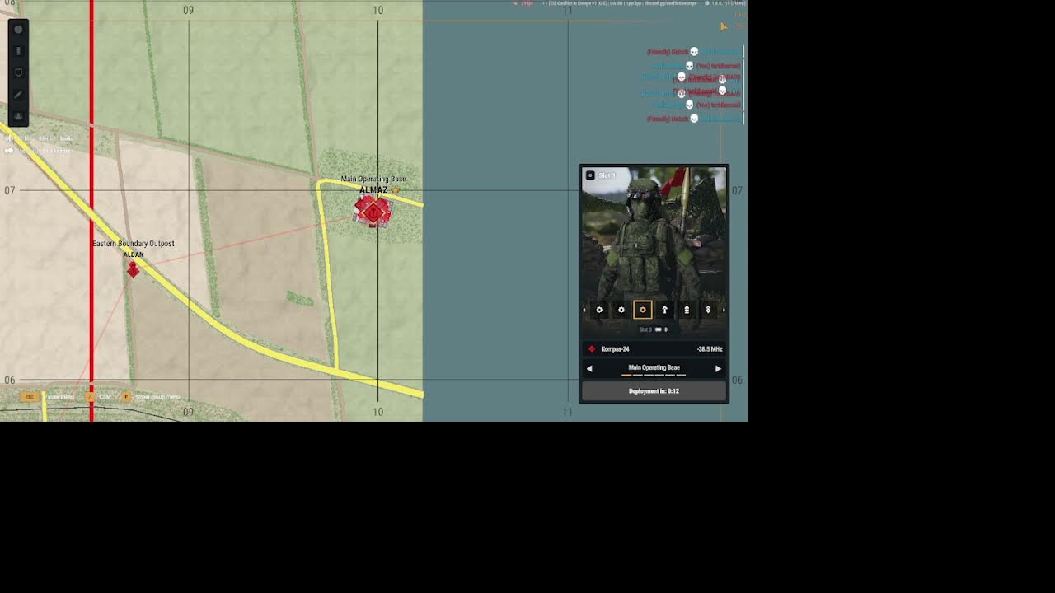Switch to previous spawn point with left arrow
The width and height of the screenshot is (1055, 593).
tap(589, 368)
